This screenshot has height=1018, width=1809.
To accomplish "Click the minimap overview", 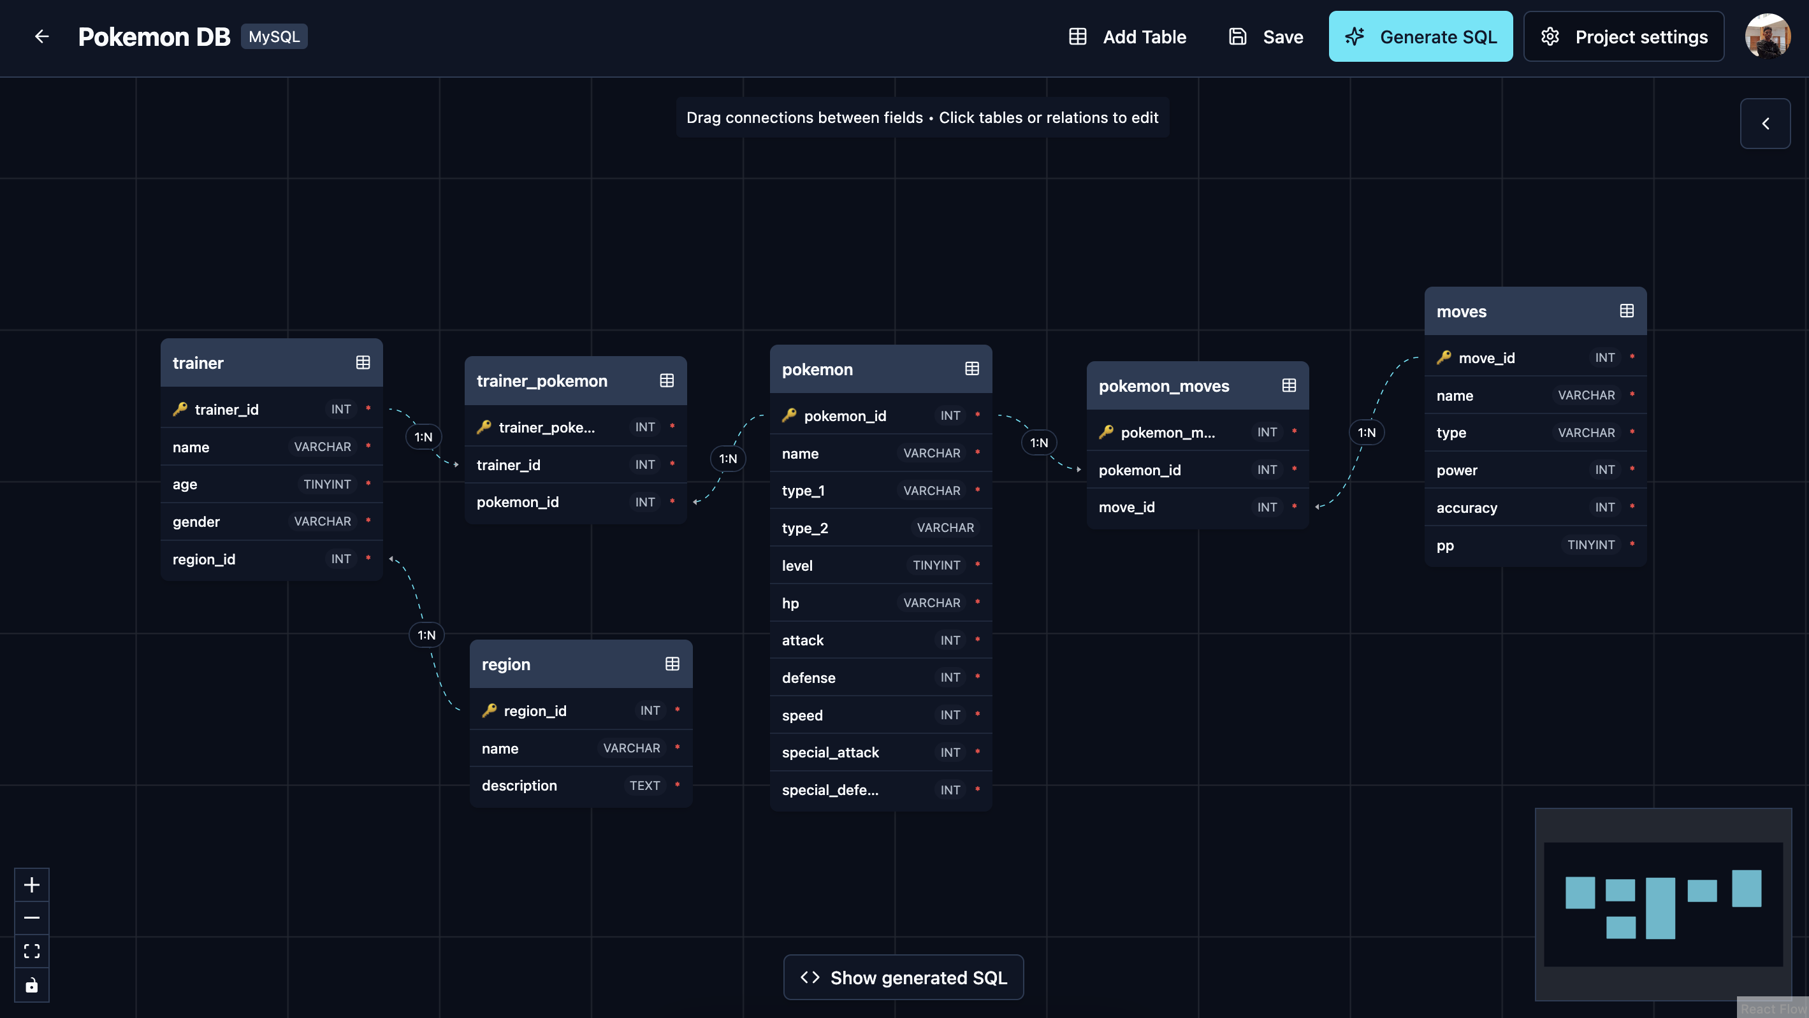I will click(x=1662, y=903).
